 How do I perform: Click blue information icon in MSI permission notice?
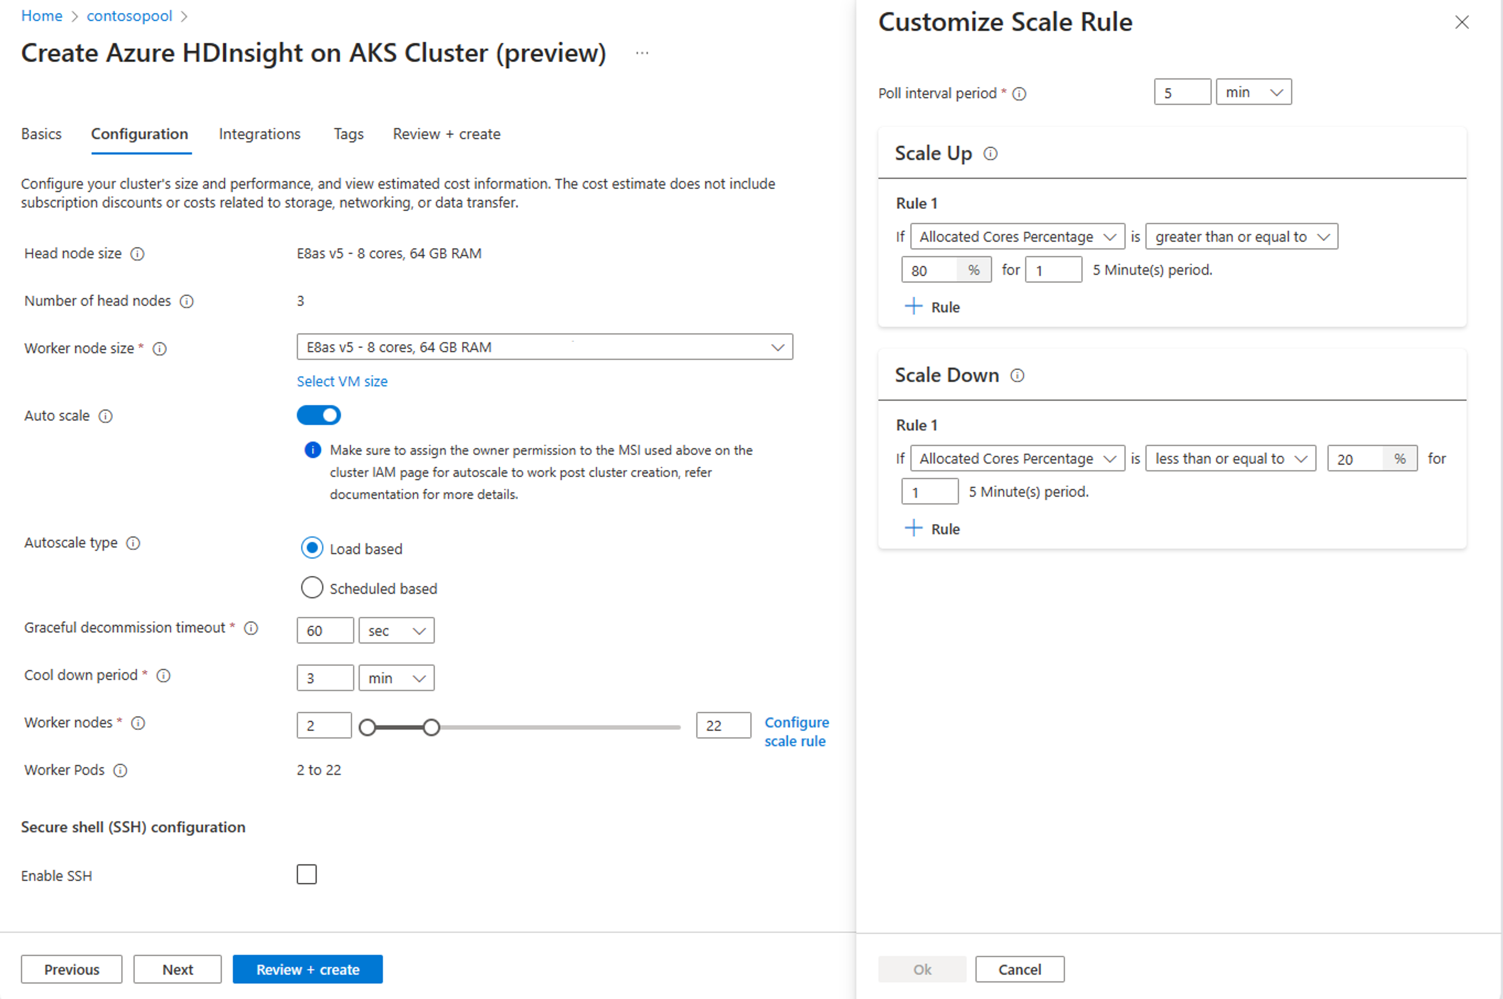[313, 450]
